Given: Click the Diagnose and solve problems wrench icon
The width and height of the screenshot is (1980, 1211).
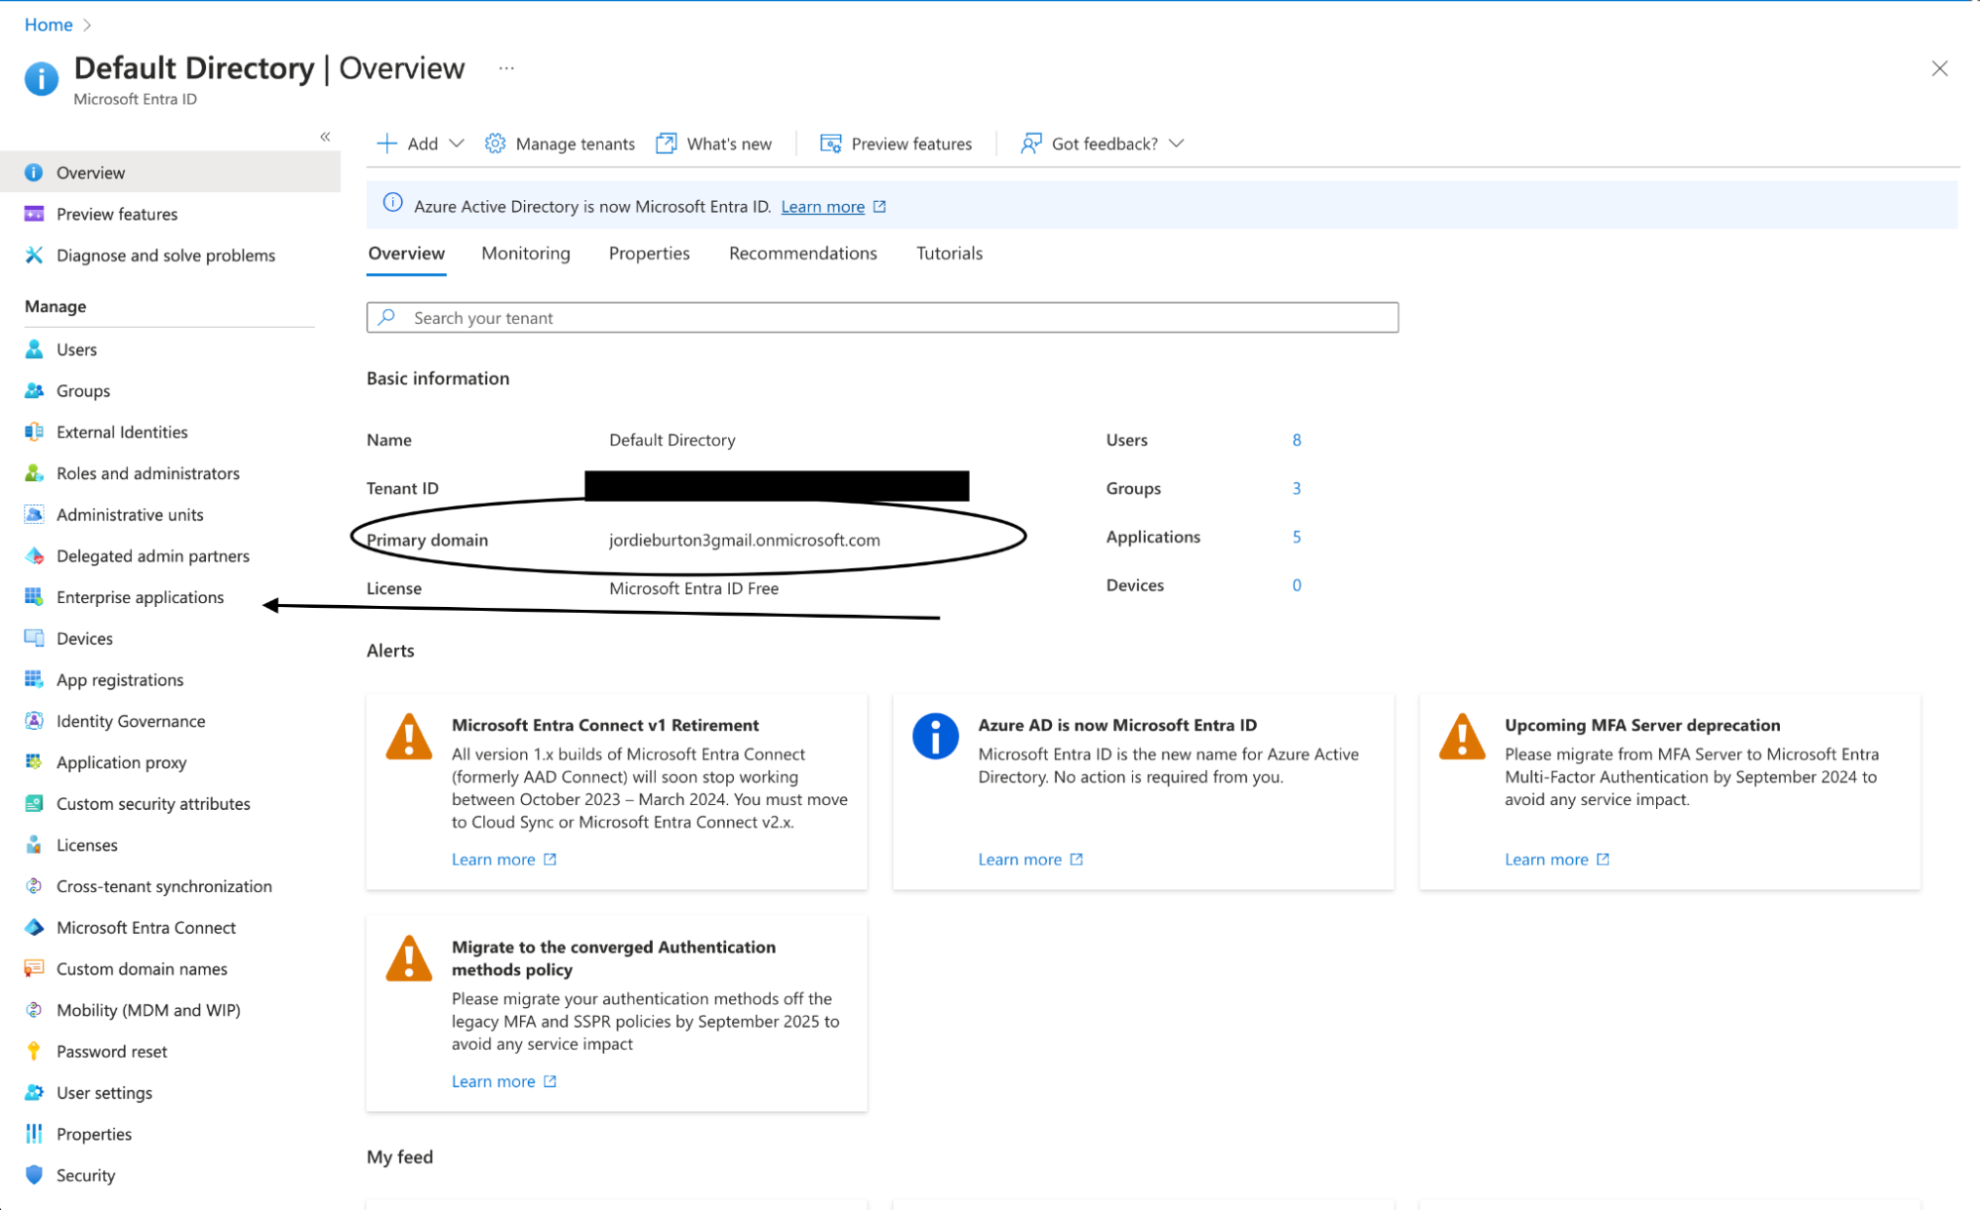Looking at the screenshot, I should pyautogui.click(x=34, y=255).
